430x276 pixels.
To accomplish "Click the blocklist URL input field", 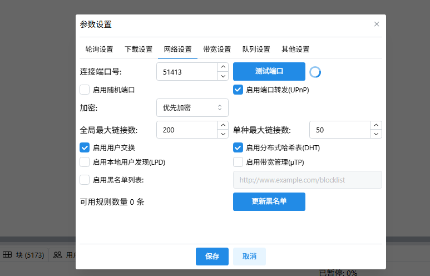I will click(308, 180).
